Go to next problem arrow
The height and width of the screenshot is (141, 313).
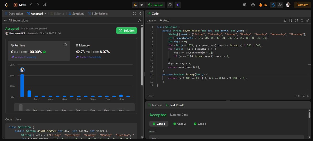[x=38, y=5]
